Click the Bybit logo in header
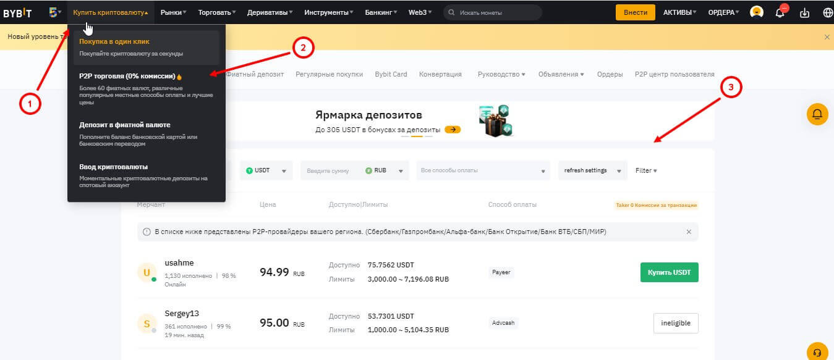This screenshot has width=834, height=360. pos(17,12)
